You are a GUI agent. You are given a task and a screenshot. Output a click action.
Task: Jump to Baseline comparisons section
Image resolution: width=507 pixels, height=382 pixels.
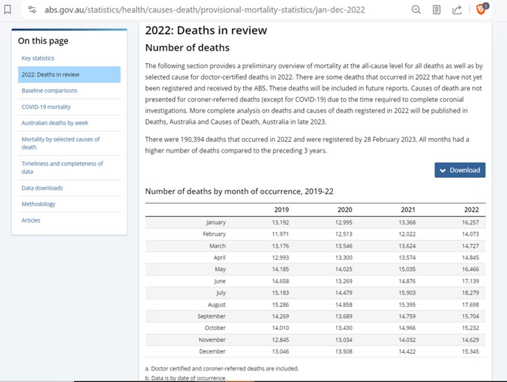point(49,90)
